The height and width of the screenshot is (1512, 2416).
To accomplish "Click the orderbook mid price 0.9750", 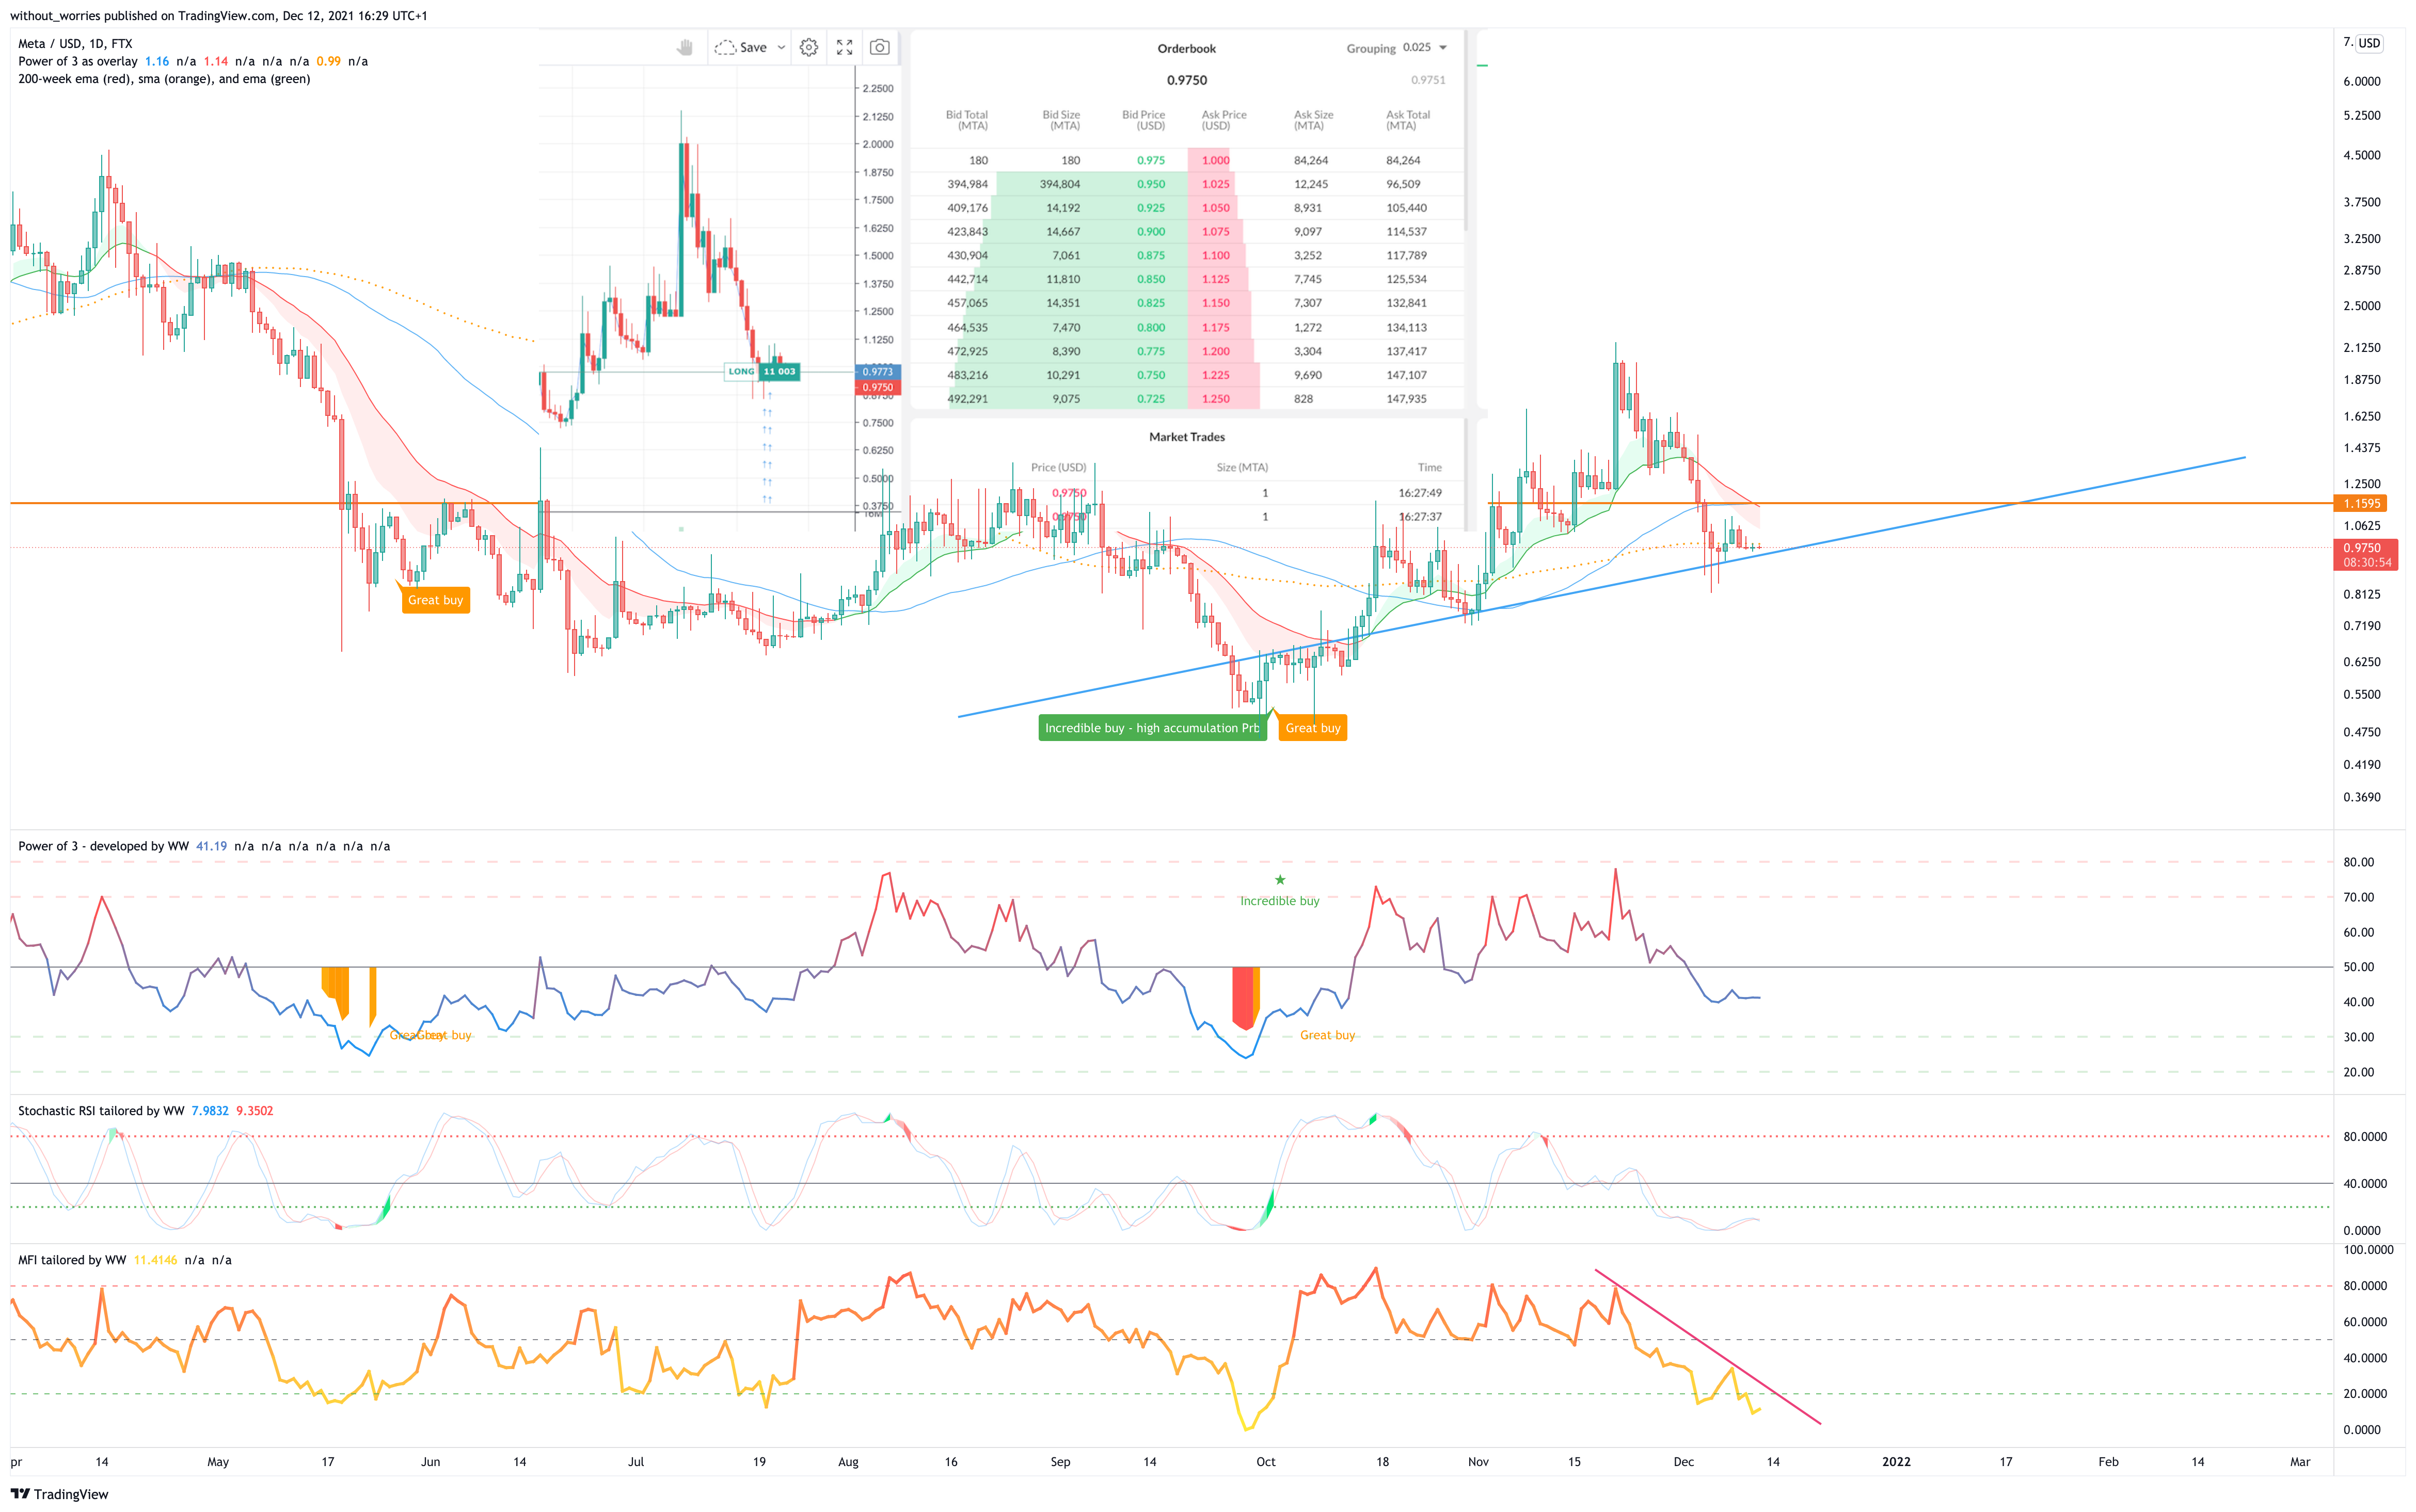I will coord(1186,80).
